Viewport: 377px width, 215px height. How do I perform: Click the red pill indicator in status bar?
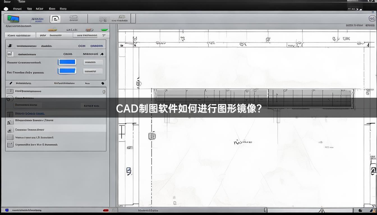106,210
